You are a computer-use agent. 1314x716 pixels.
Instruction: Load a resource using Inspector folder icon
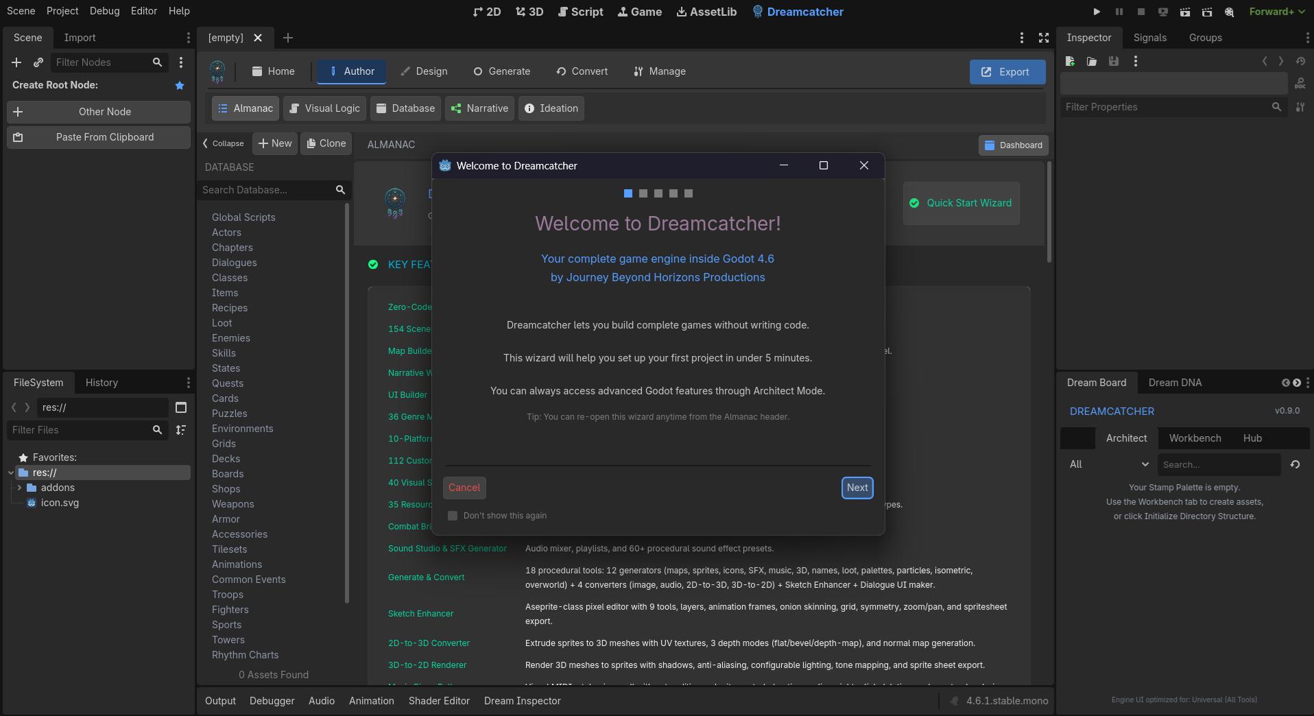[x=1092, y=61]
